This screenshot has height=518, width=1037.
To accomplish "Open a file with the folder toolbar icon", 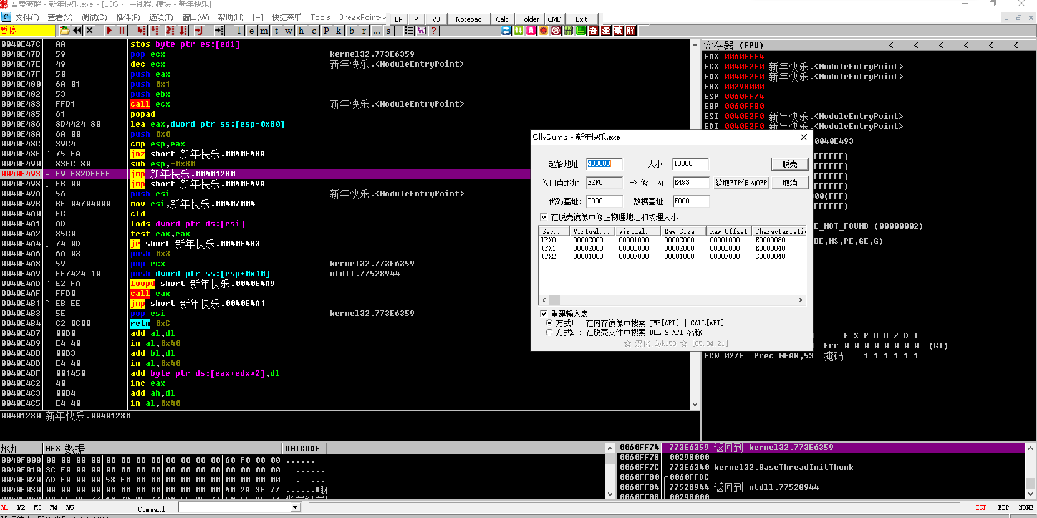I will point(64,30).
